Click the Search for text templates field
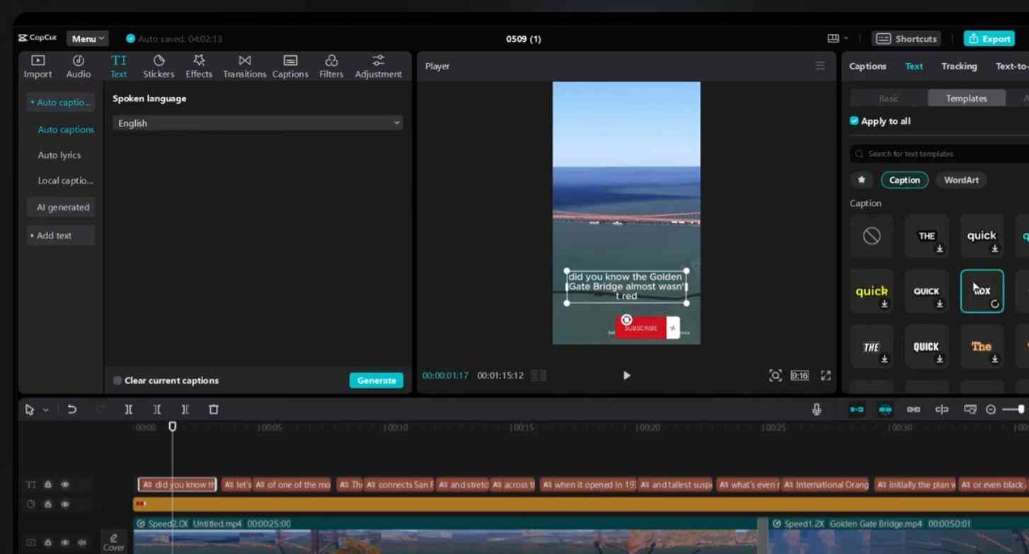1029x554 pixels. pyautogui.click(x=939, y=154)
